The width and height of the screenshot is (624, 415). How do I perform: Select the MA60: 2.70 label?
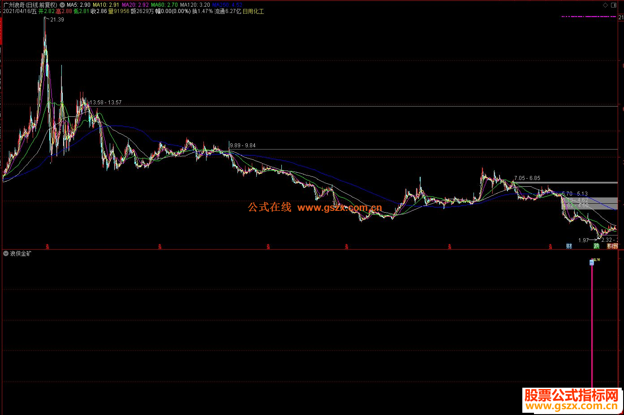click(x=164, y=5)
